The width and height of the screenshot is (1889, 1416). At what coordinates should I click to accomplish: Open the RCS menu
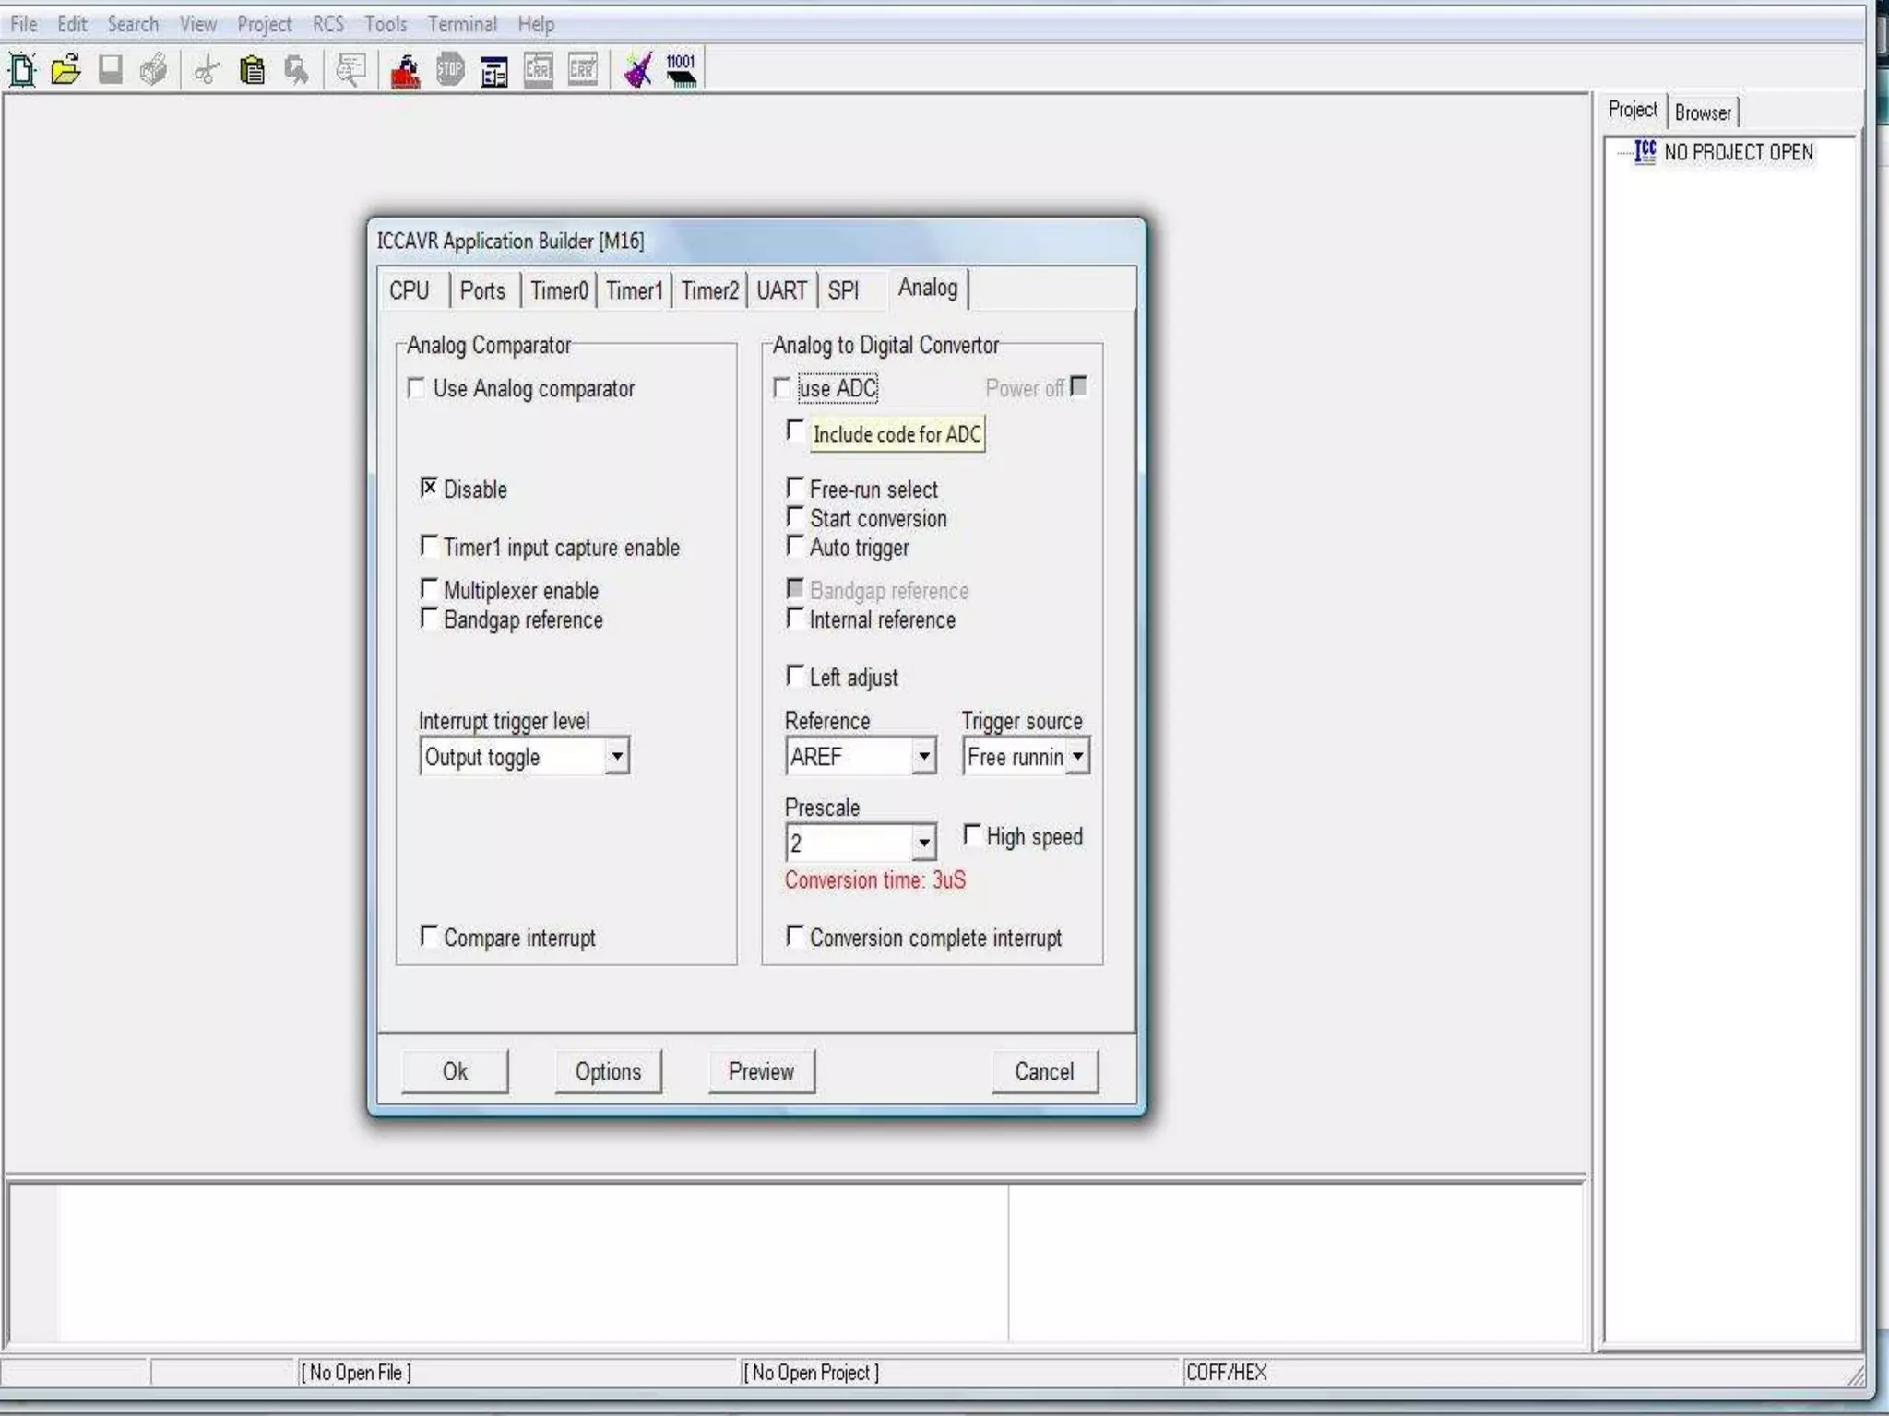coord(328,24)
